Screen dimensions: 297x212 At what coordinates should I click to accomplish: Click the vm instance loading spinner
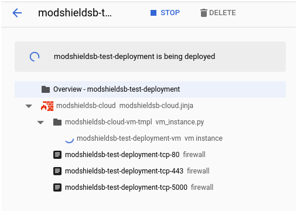(x=70, y=140)
